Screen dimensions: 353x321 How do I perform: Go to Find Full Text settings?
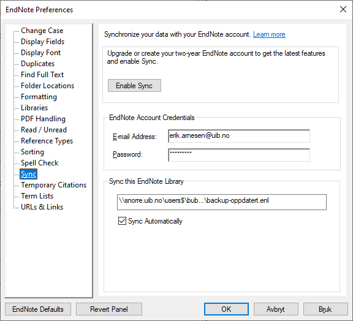(x=42, y=75)
